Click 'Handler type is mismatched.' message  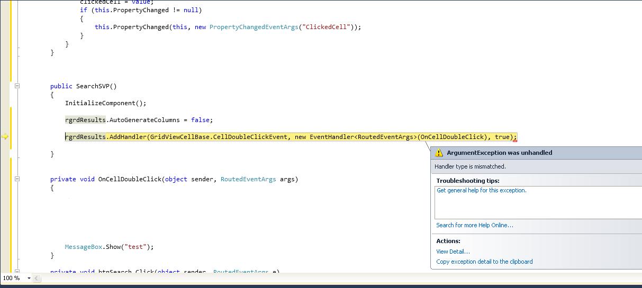point(470,166)
